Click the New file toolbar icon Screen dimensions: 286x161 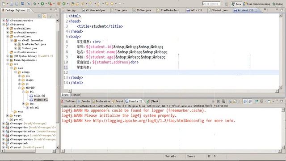pyautogui.click(x=4, y=4)
